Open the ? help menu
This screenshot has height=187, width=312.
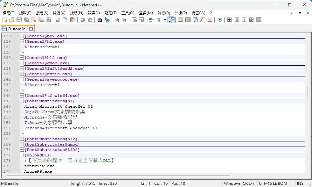coord(211,13)
